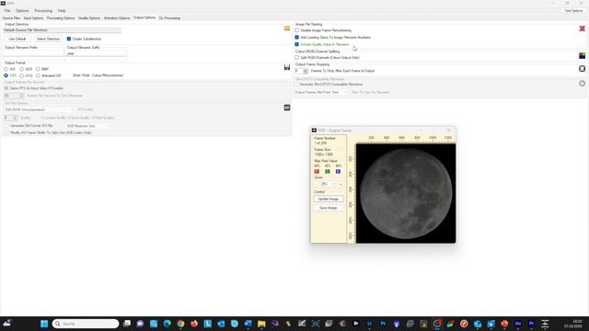The width and height of the screenshot is (589, 331).
Task: Open the File menu
Action: (7, 10)
